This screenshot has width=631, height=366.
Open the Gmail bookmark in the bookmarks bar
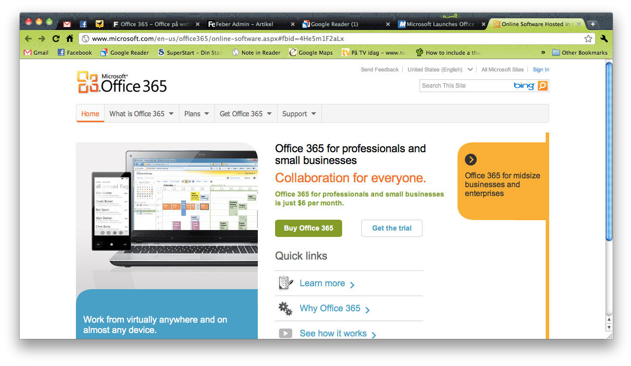[x=36, y=53]
